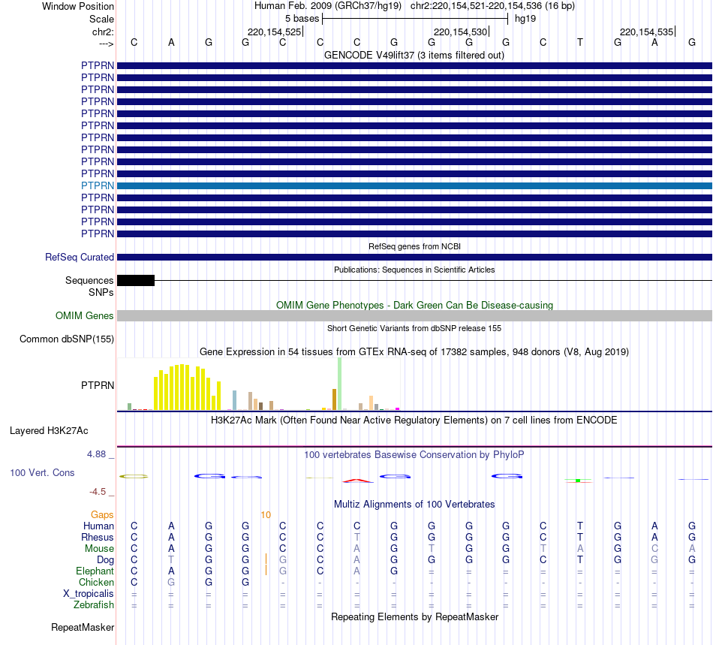The image size is (713, 645).
Task: Click the Chicken species row label
Action: tap(96, 582)
